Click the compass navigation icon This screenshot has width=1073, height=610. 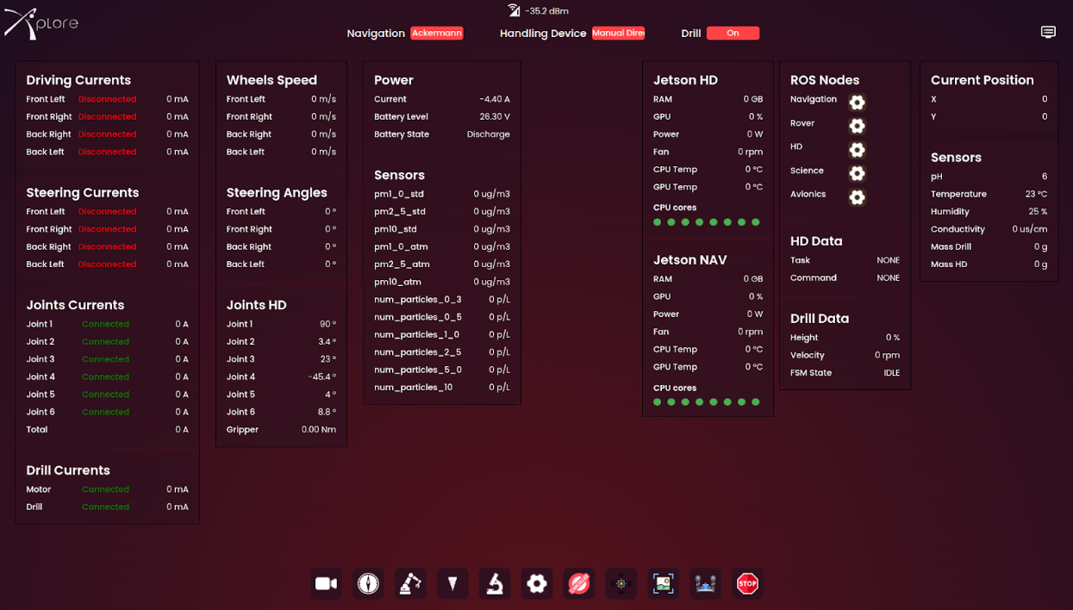[368, 584]
